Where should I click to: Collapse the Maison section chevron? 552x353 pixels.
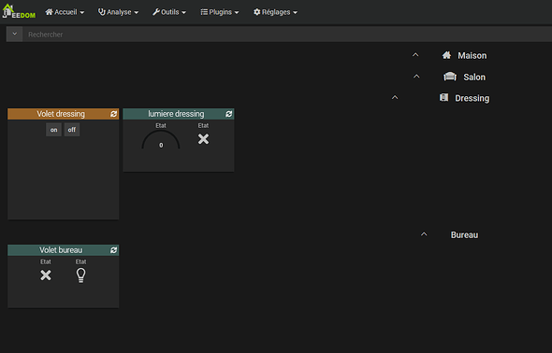tap(415, 55)
